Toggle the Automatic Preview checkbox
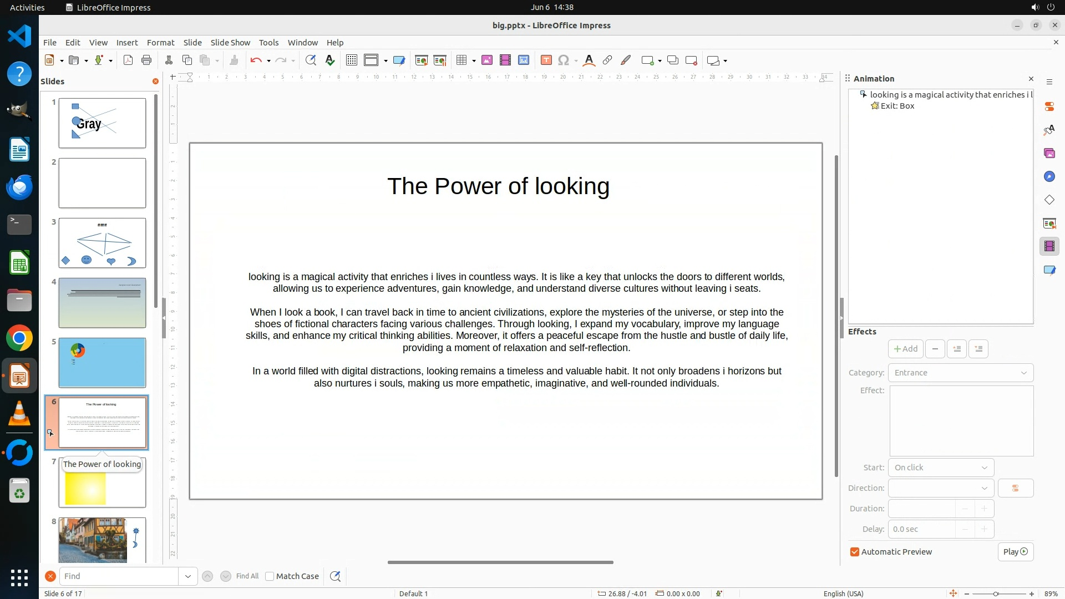1065x599 pixels. (x=855, y=552)
